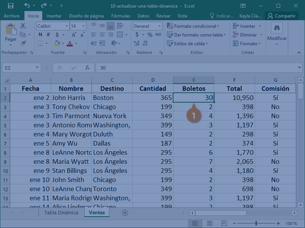The width and height of the screenshot is (305, 228).
Task: Switch to the Insertar ribbon tab
Action: pos(54,16)
